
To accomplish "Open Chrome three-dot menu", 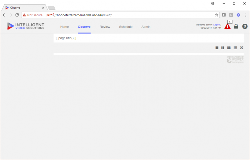I will (246, 15).
